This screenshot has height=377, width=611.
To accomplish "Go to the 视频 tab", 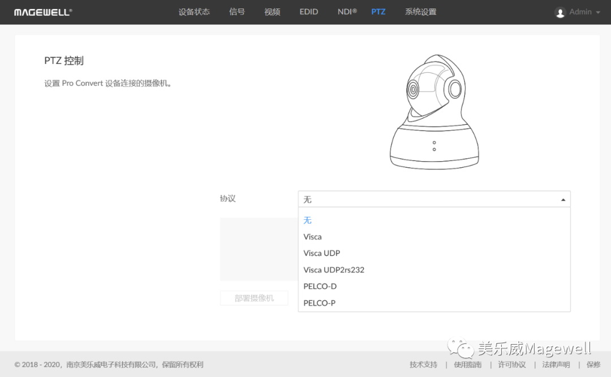I will pos(272,12).
